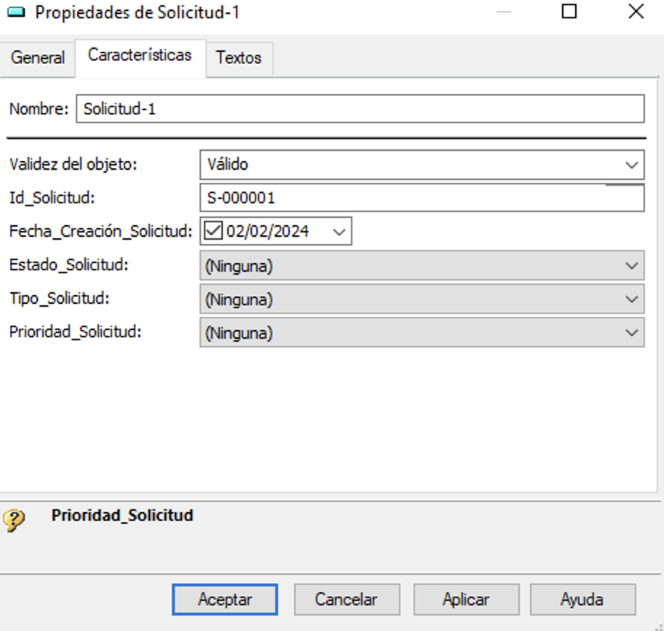Switch to the General tab

click(x=38, y=58)
